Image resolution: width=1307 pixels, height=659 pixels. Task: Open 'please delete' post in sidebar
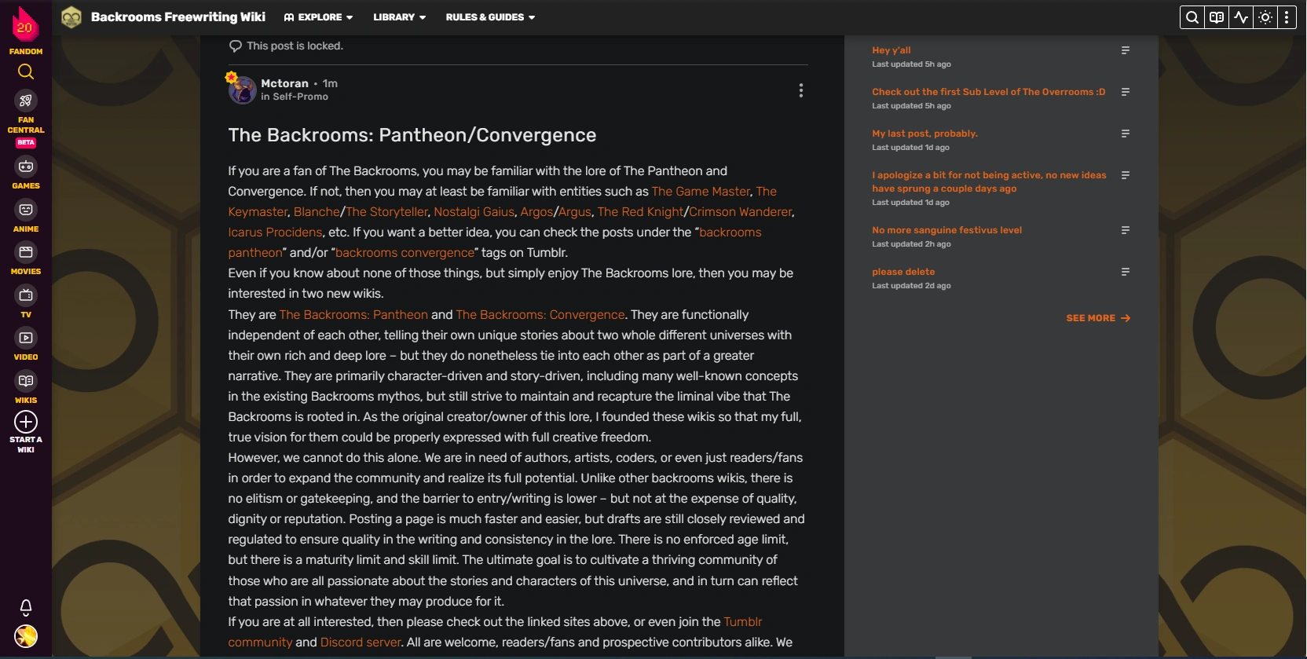(x=903, y=272)
